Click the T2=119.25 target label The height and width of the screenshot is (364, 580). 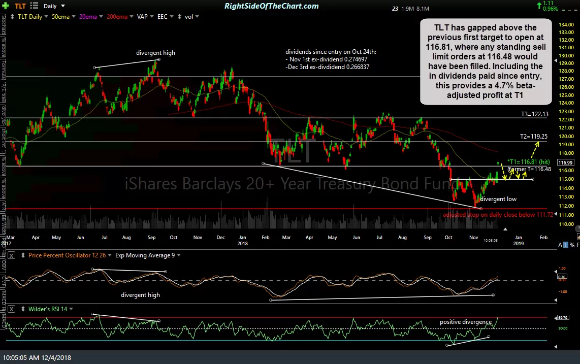tap(534, 136)
